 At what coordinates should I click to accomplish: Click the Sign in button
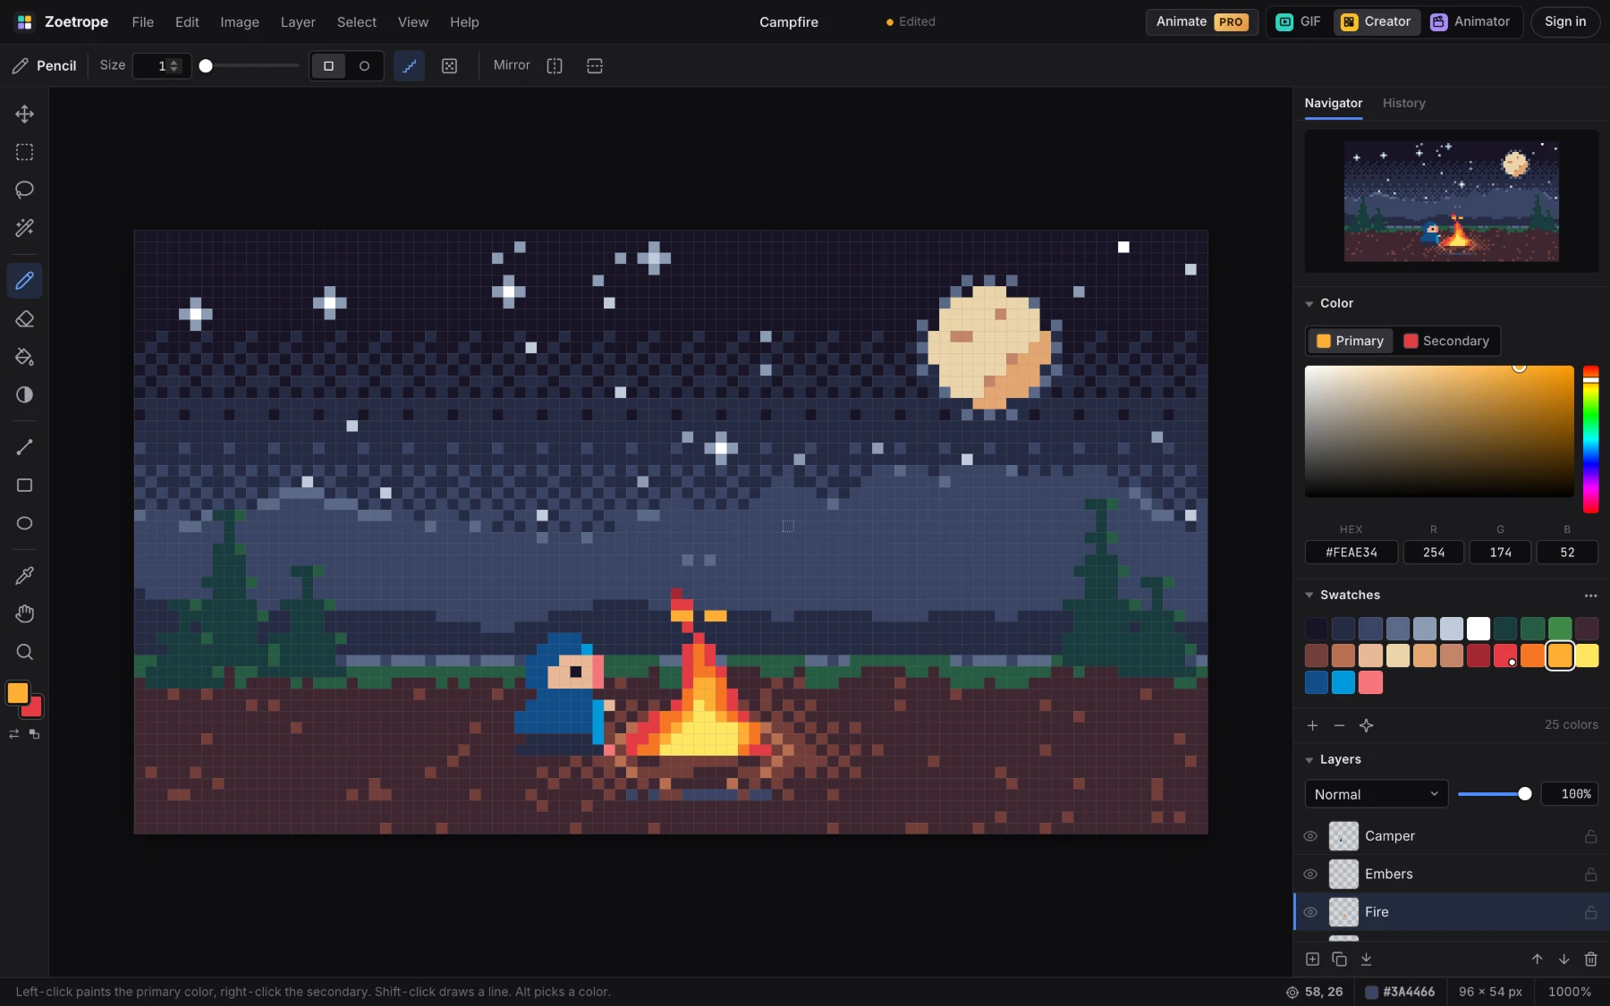tap(1564, 21)
